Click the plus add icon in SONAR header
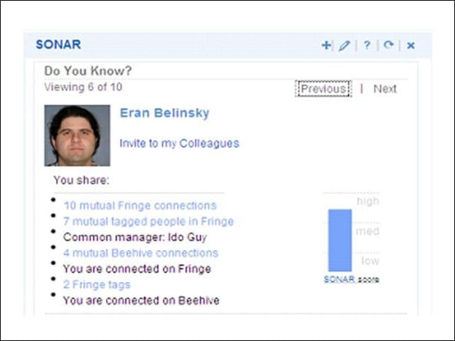The width and height of the screenshot is (455, 341). 326,45
